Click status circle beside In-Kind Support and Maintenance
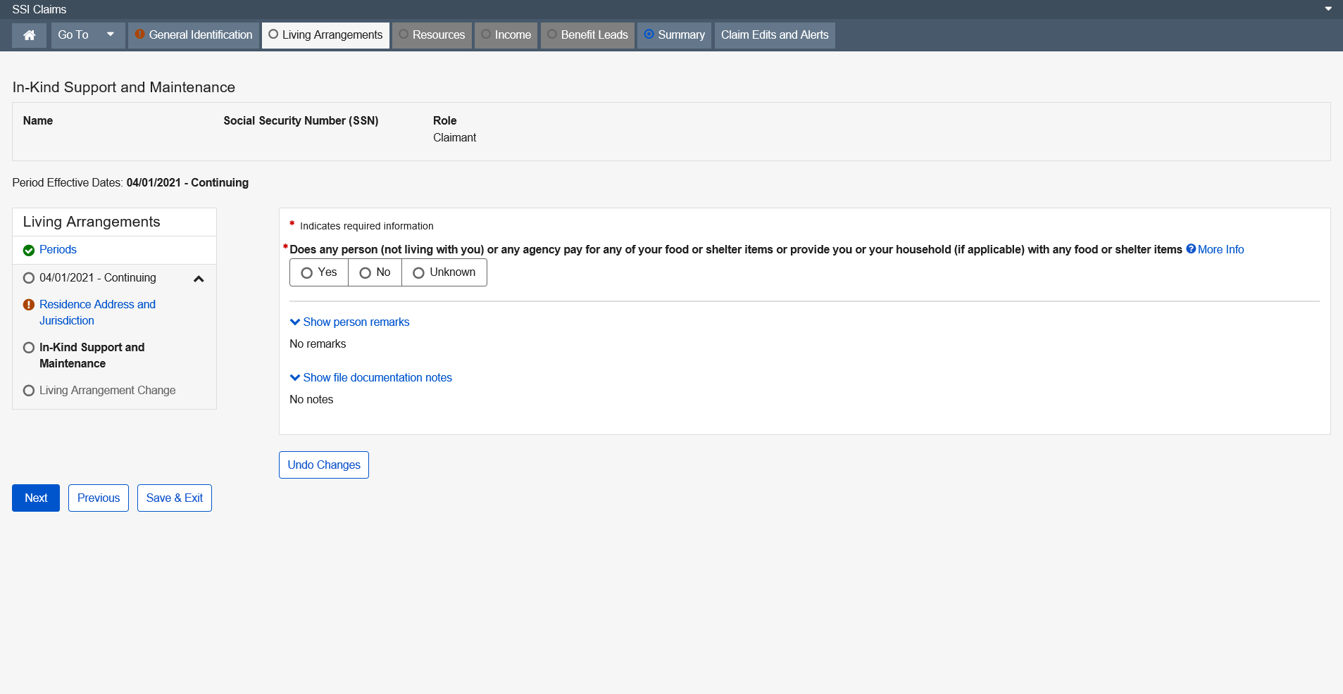The image size is (1343, 694). click(29, 348)
